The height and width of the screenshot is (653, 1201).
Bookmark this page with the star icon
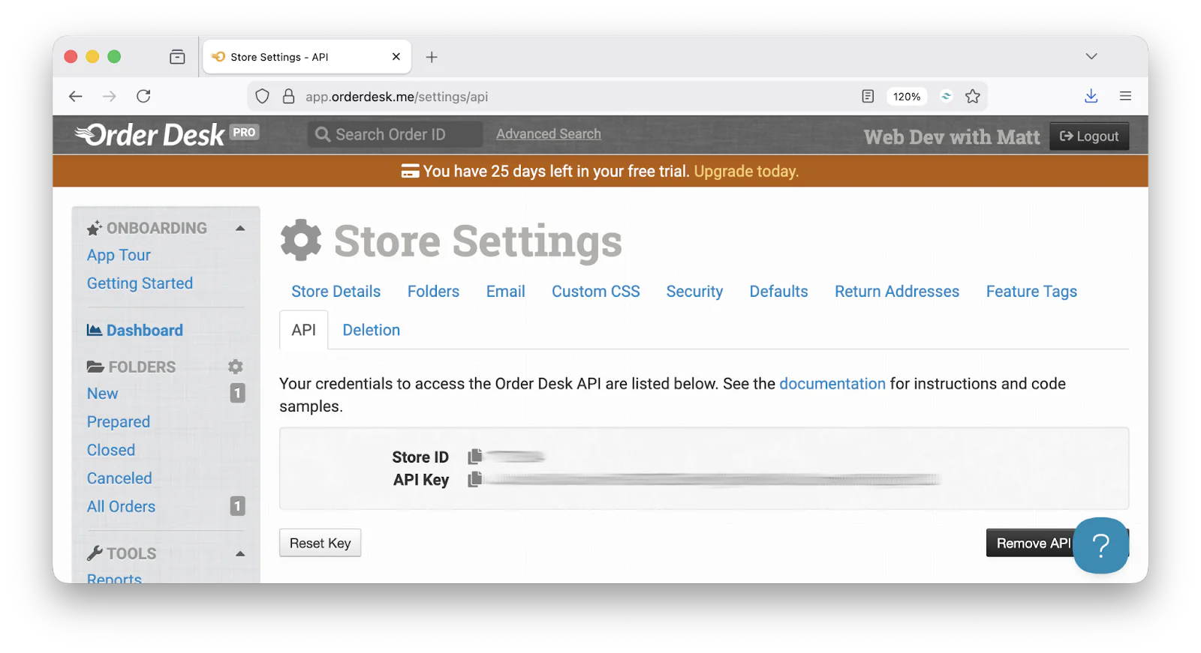pyautogui.click(x=973, y=96)
